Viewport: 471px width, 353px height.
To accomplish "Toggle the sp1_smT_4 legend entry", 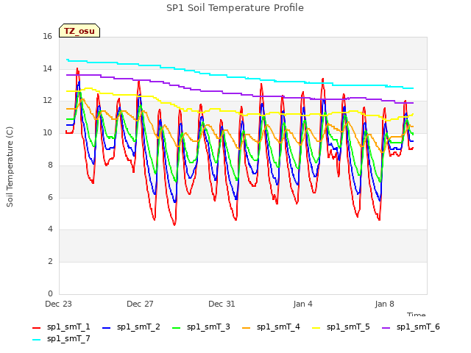I will point(271,327).
